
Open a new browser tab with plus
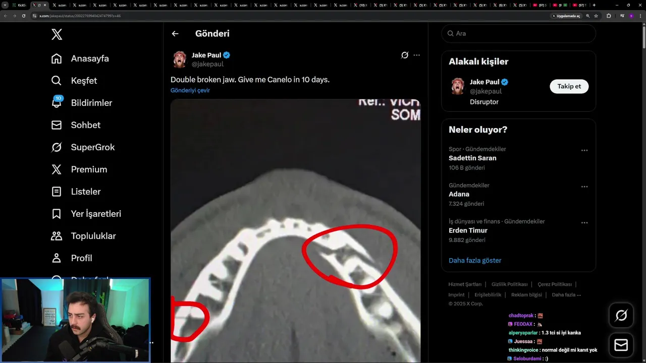[x=594, y=5]
